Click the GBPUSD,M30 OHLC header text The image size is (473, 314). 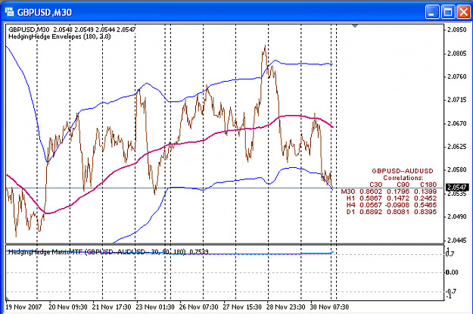72,30
